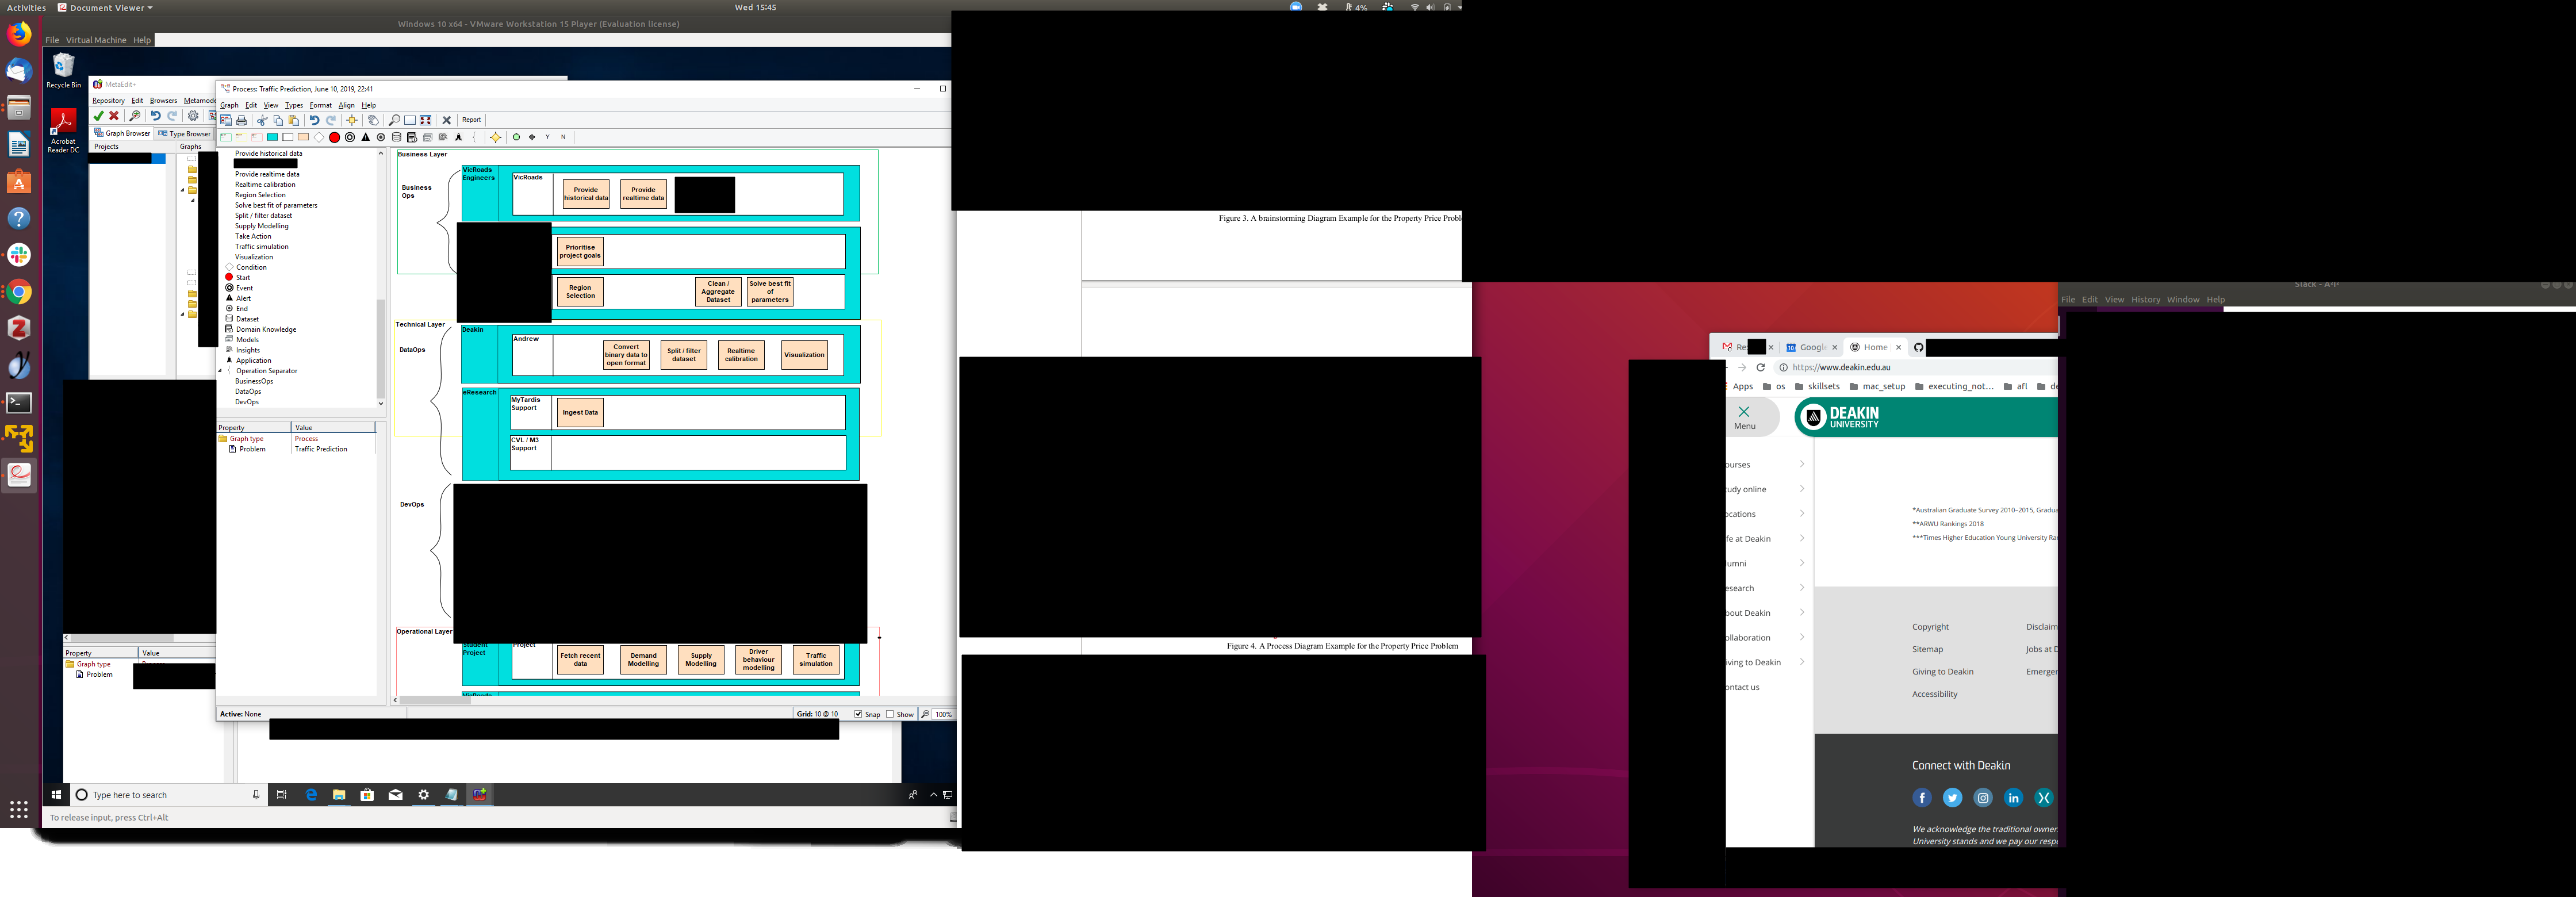Select the Condition diamond tool
Image resolution: width=2576 pixels, height=897 pixels.
pyautogui.click(x=319, y=138)
